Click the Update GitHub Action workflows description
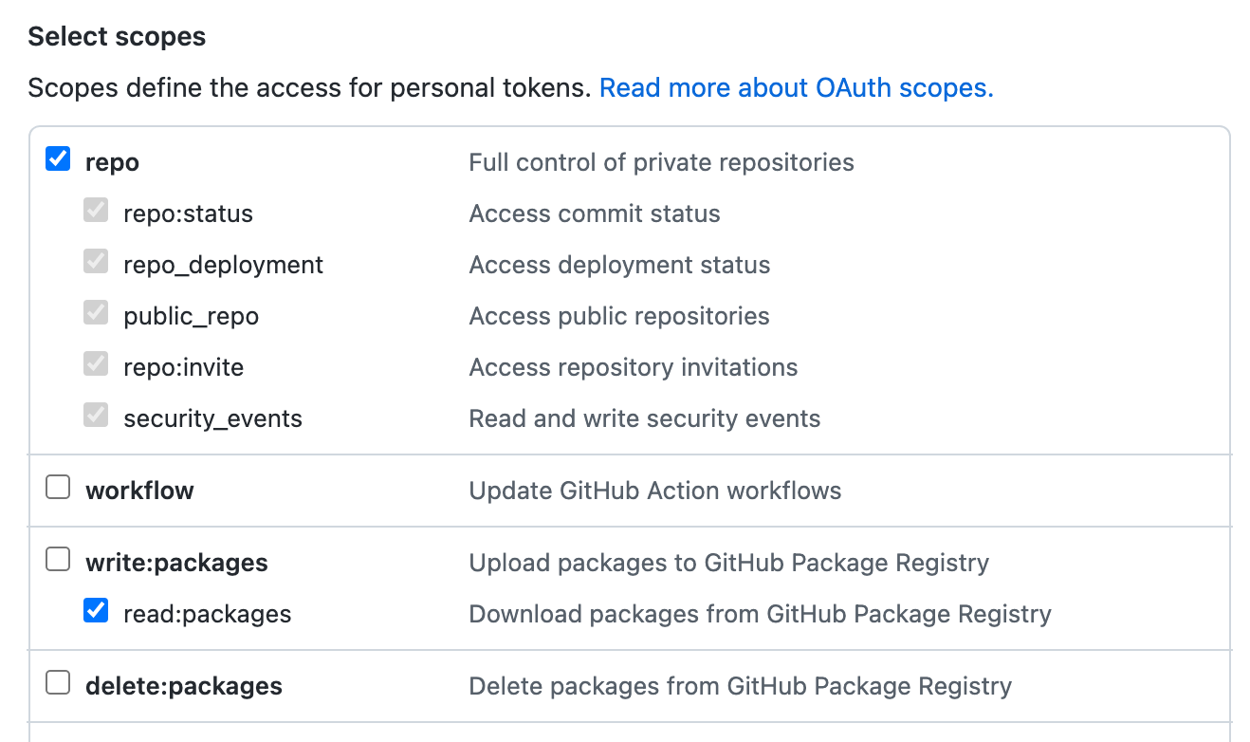This screenshot has width=1250, height=742. pos(654,490)
